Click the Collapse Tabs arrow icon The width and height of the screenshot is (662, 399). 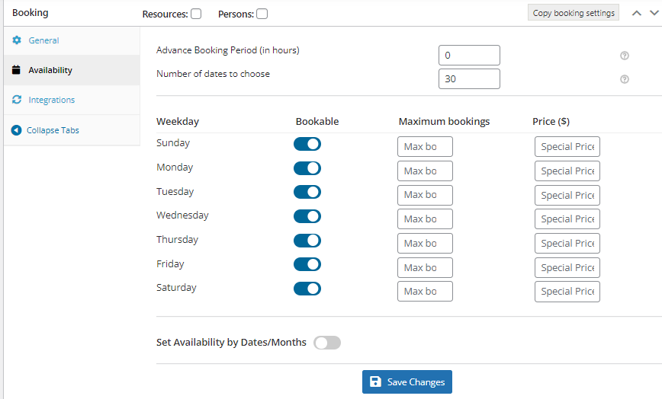click(x=16, y=130)
